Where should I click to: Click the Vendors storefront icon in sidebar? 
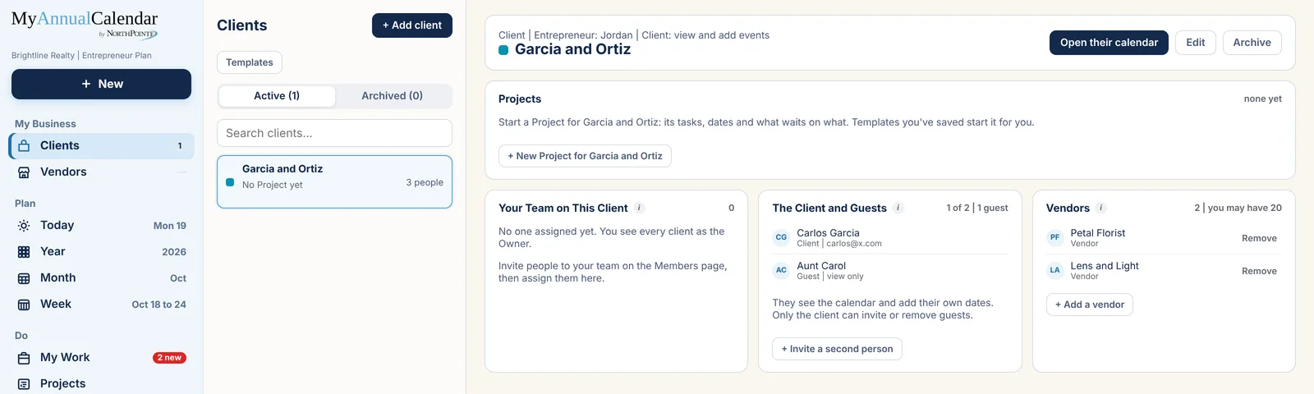(x=24, y=172)
